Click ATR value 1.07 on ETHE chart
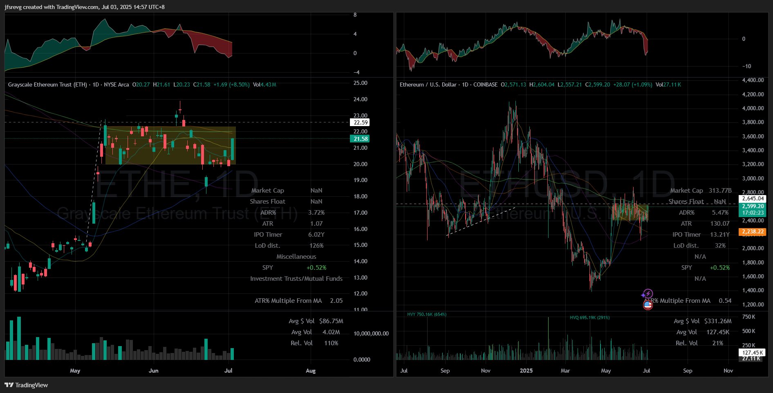 [316, 224]
